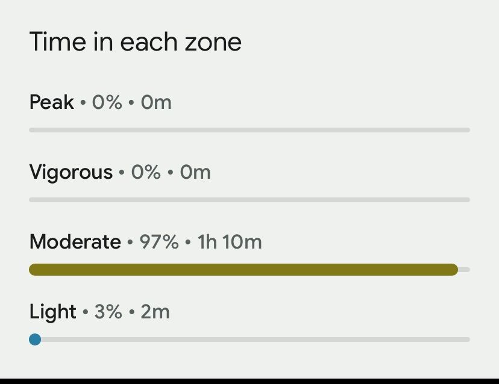Tap the black bar at bottom
The height and width of the screenshot is (384, 499).
point(249,381)
